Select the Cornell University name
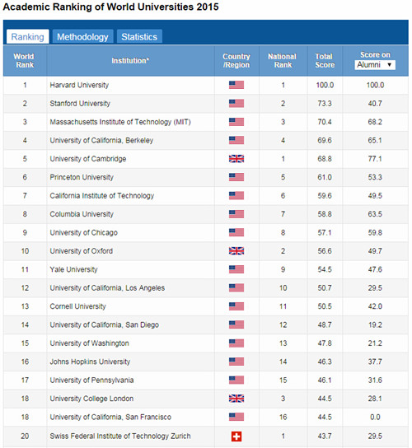This screenshot has height=448, width=412. coord(77,306)
